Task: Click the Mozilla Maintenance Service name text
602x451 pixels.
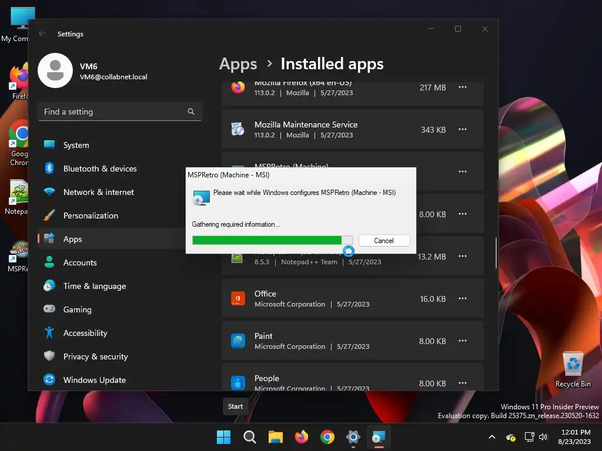Action: click(x=306, y=124)
